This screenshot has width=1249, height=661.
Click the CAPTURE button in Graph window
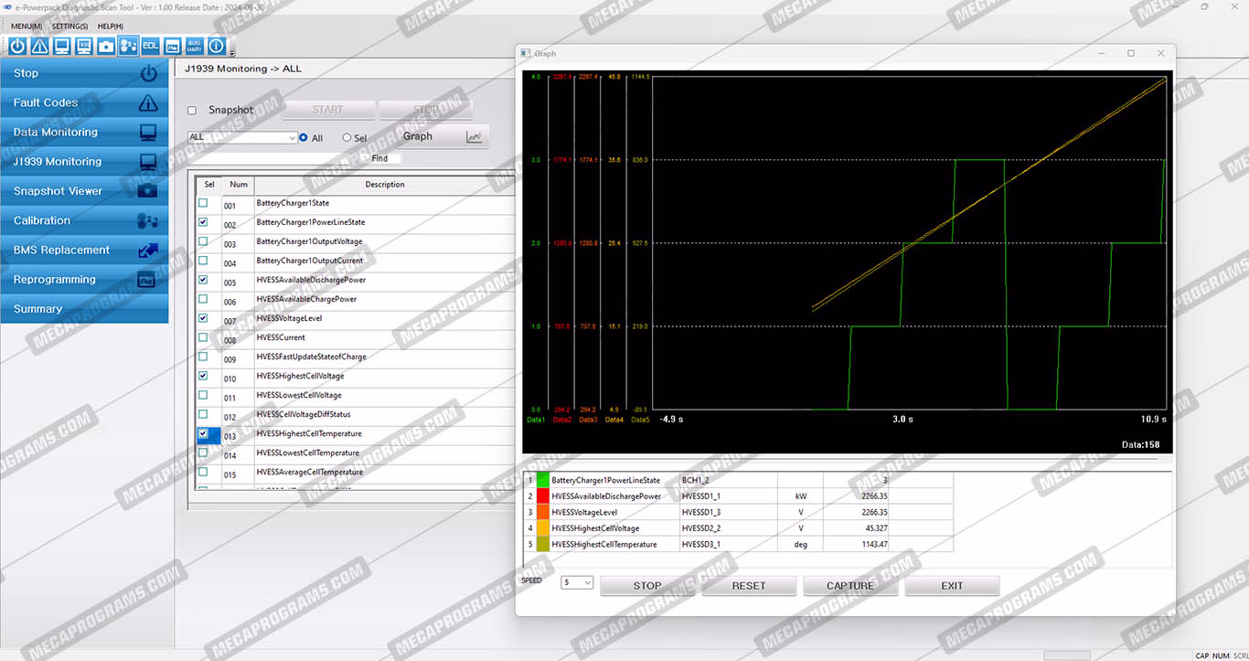[850, 586]
